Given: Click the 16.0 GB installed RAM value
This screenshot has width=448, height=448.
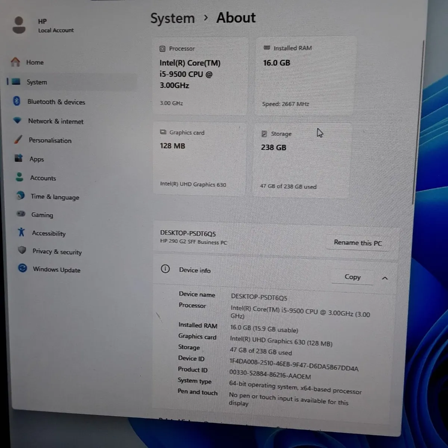Looking at the screenshot, I should (276, 63).
